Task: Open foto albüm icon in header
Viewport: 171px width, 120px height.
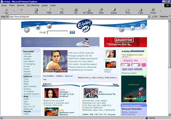Action: (x=121, y=29)
